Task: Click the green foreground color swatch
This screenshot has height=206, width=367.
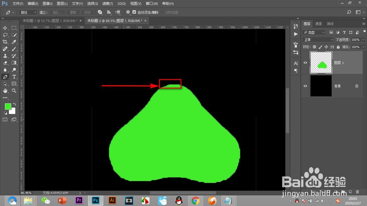Action: pos(8,106)
